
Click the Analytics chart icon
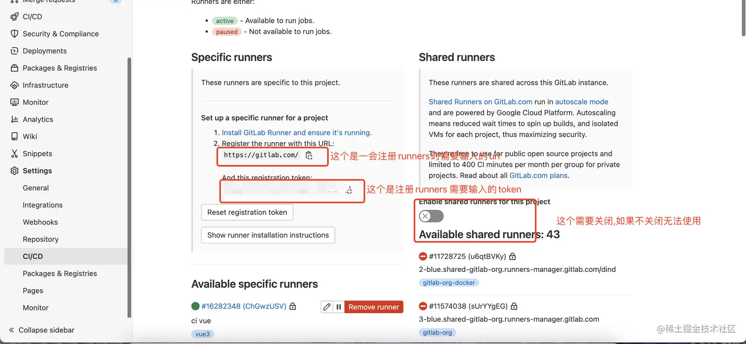point(14,119)
